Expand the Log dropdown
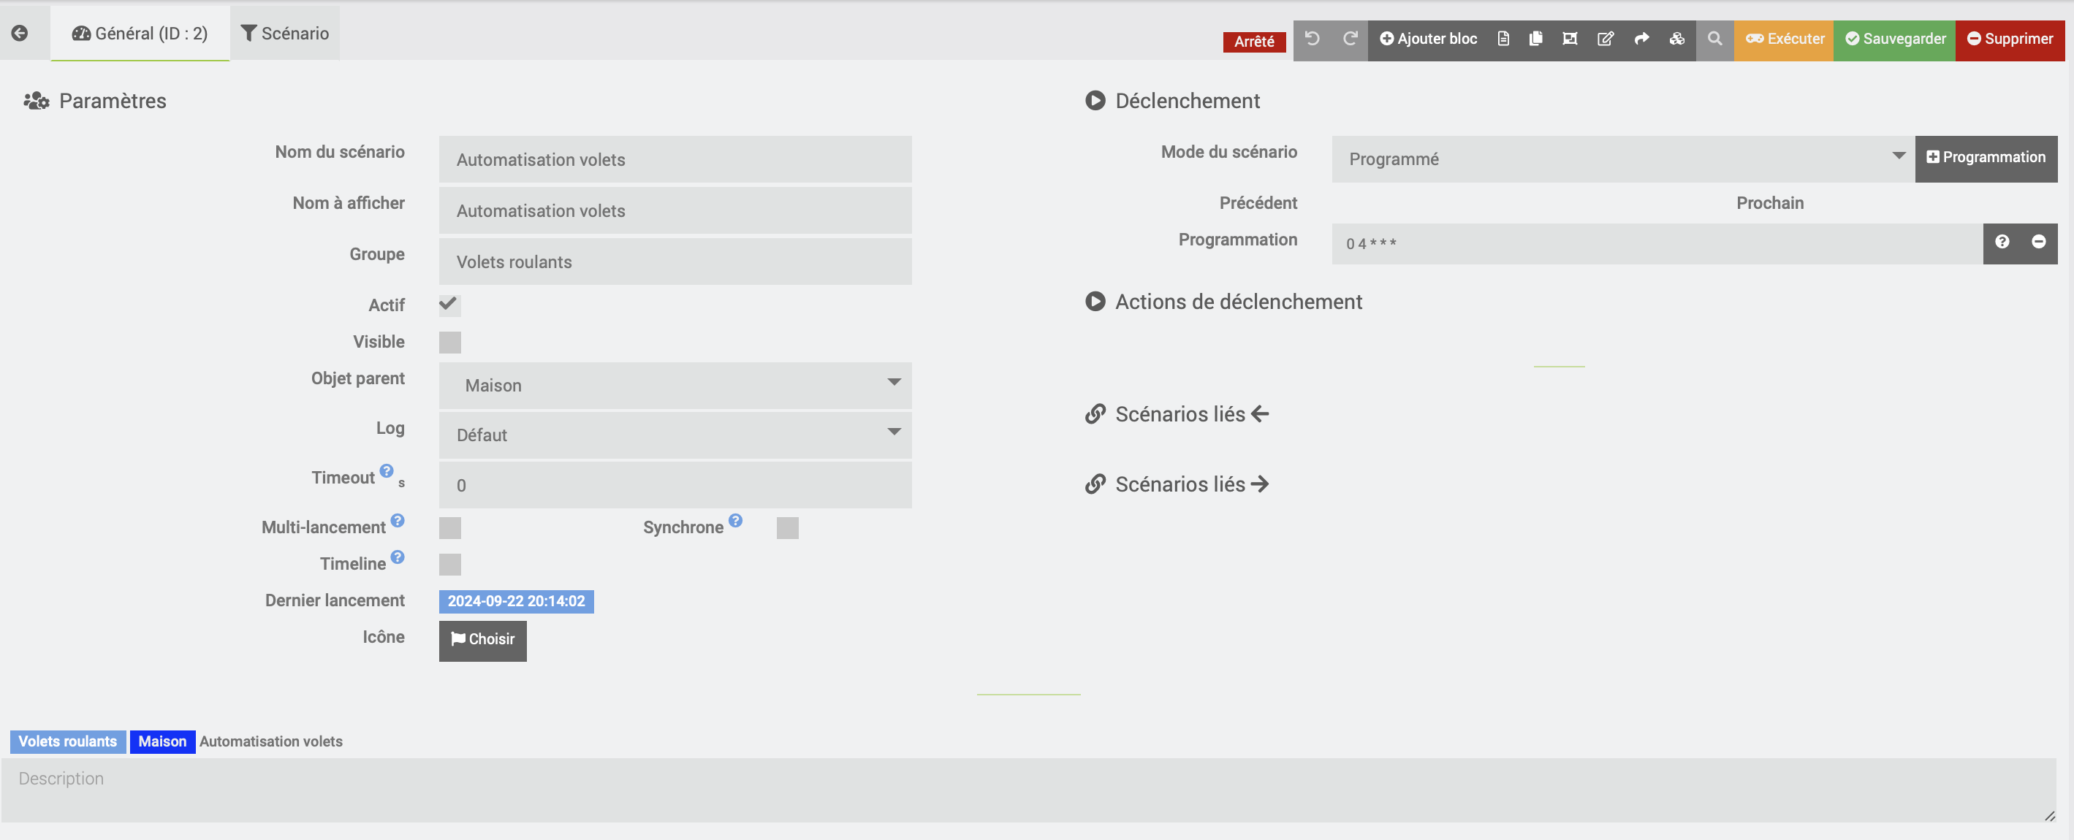The height and width of the screenshot is (840, 2074). pos(675,435)
